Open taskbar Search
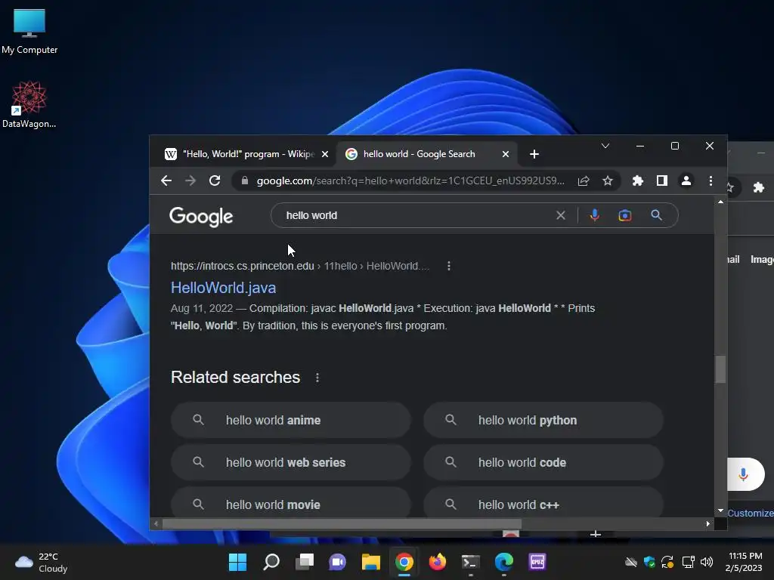 pyautogui.click(x=271, y=562)
